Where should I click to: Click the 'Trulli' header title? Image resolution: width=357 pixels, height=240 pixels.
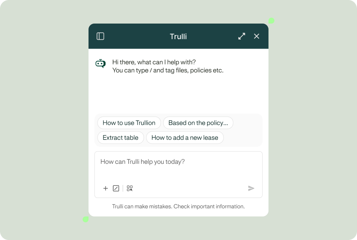pos(178,36)
